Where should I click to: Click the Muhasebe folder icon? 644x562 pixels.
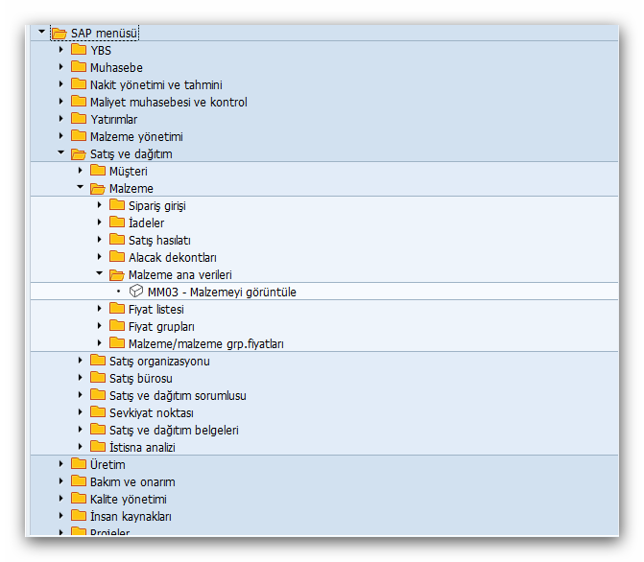point(79,67)
